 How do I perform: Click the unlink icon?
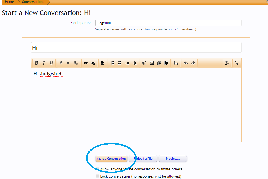[x=93, y=63]
